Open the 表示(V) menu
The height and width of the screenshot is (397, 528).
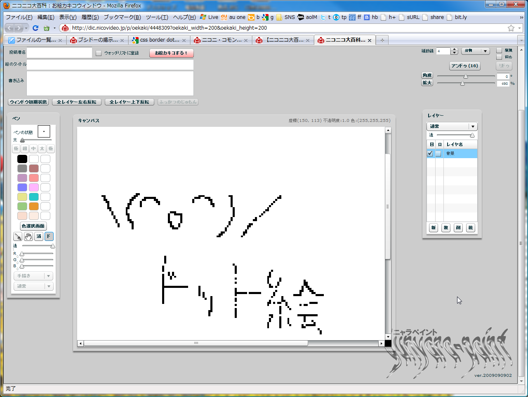(x=68, y=17)
